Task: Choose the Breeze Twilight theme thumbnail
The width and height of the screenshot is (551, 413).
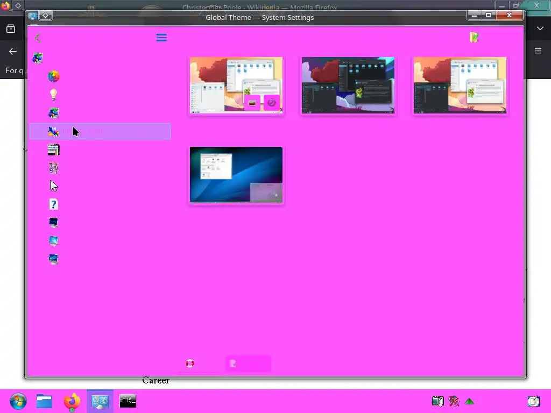Action: (460, 86)
